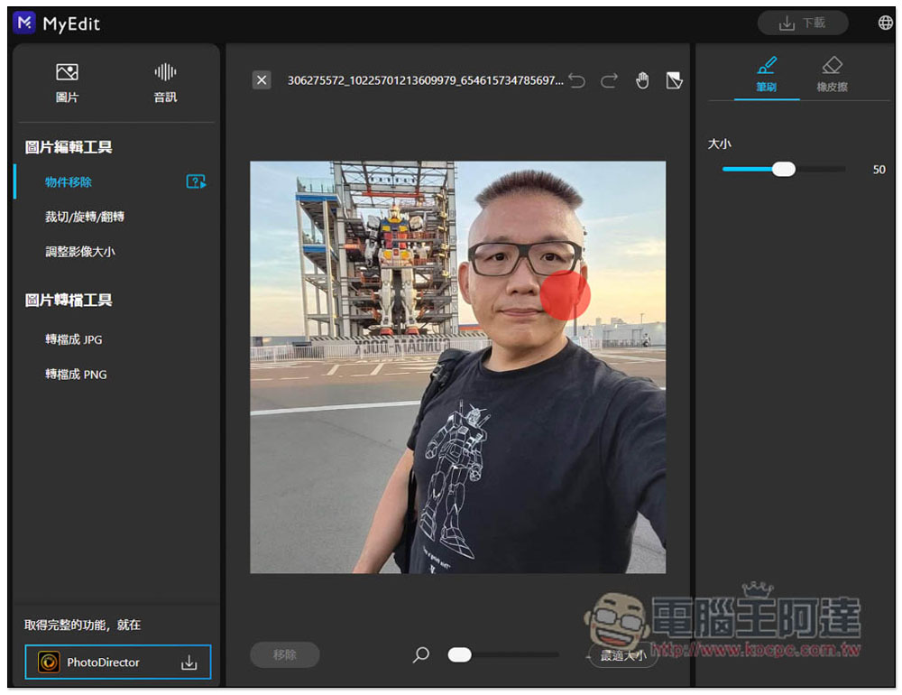Open 調整影像大小 tool
This screenshot has height=695, width=902.
[80, 252]
